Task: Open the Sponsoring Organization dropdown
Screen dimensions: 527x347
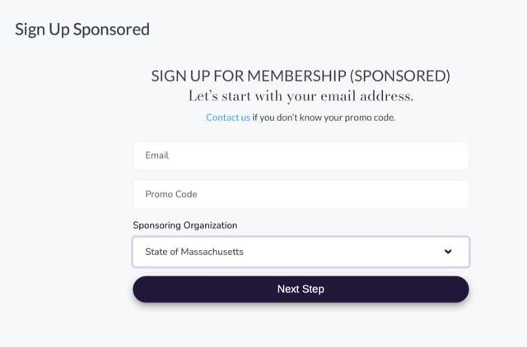Action: point(301,252)
